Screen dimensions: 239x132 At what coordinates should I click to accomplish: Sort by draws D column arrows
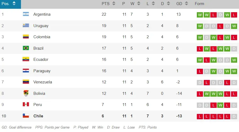point(169,4)
